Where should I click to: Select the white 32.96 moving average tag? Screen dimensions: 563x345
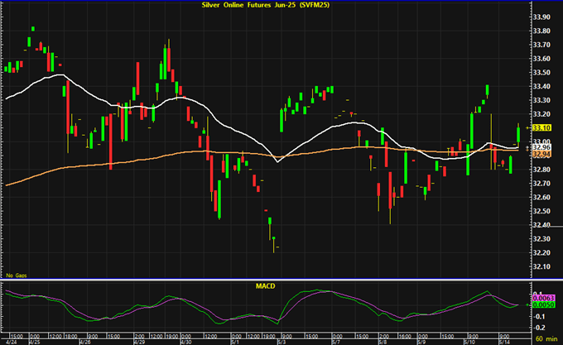[542, 147]
